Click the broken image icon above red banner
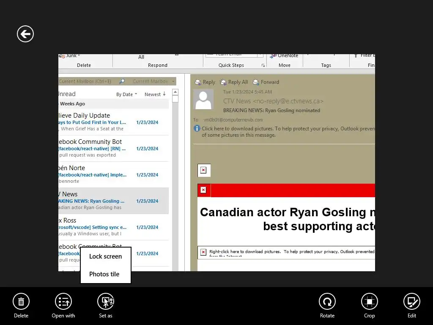This screenshot has width=433, height=325. pyautogui.click(x=203, y=170)
